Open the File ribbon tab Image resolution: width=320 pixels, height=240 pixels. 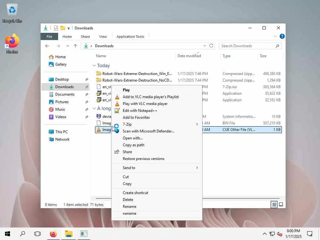coord(49,37)
